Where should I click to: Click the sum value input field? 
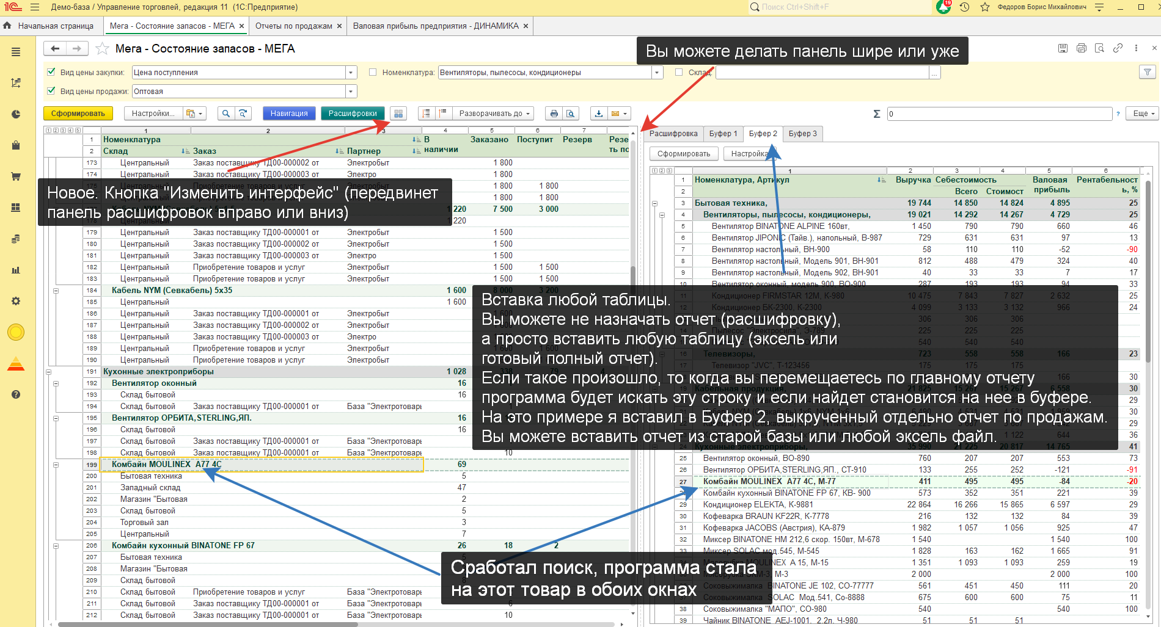click(999, 114)
